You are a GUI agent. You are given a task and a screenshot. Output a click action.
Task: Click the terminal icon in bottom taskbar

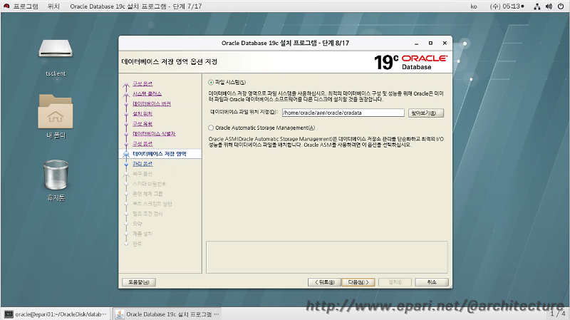9,314
